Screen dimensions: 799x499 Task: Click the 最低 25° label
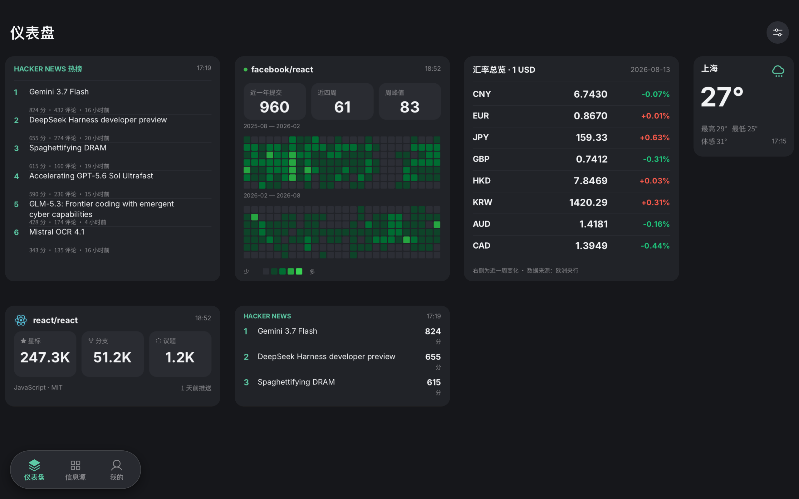pyautogui.click(x=744, y=129)
